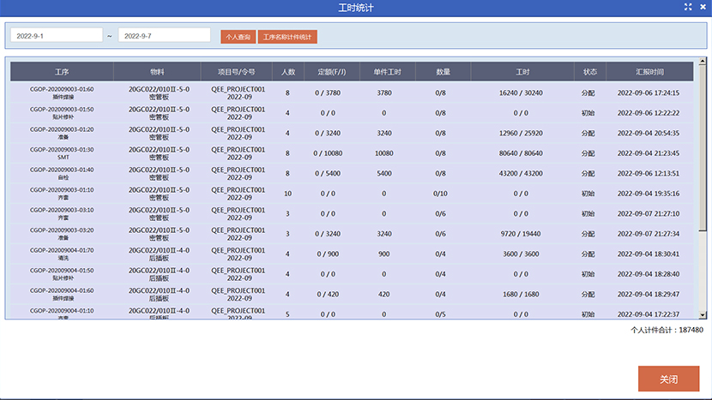Click the 定额(F/J) column header
Viewport: 712px width, 400px height.
[330, 72]
